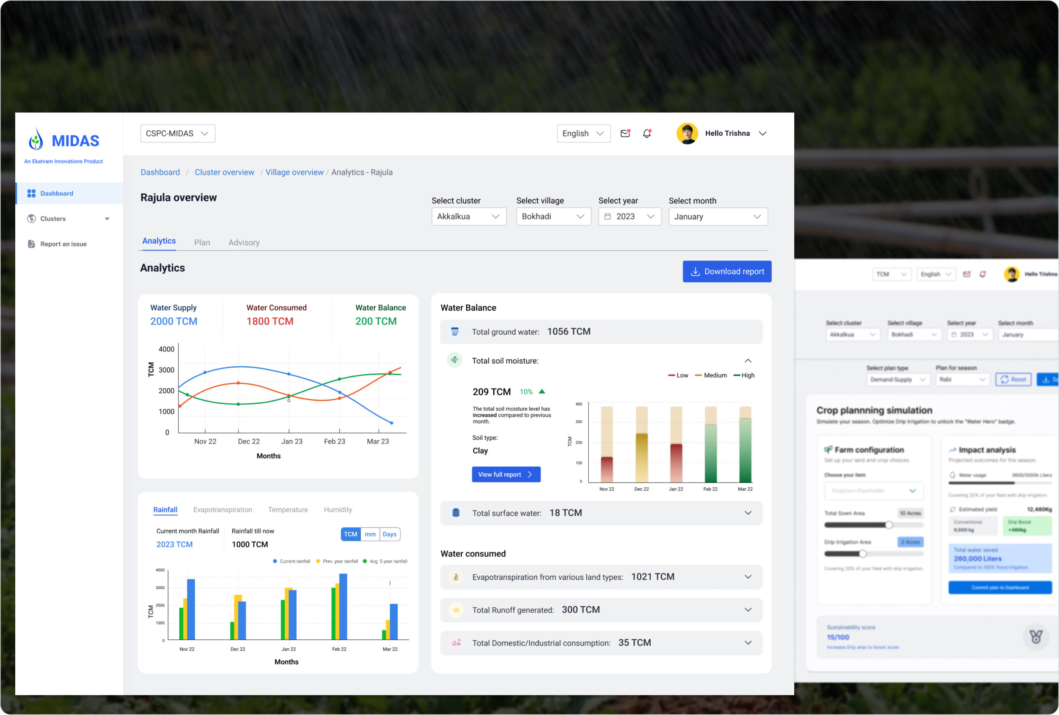
Task: Click the total surface water icon
Action: (x=455, y=513)
